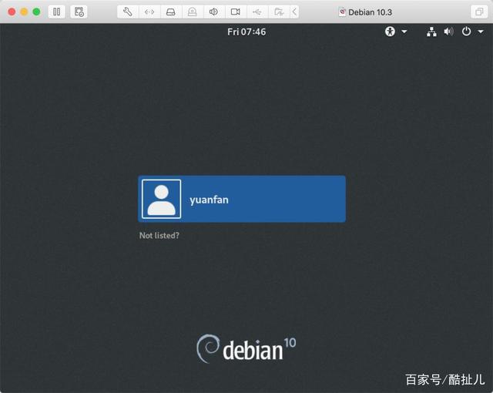Pause the virtual machine

point(56,12)
